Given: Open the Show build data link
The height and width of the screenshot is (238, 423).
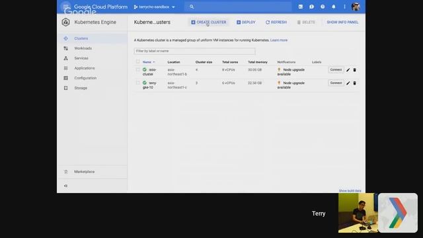Looking at the screenshot, I should tap(350, 190).
